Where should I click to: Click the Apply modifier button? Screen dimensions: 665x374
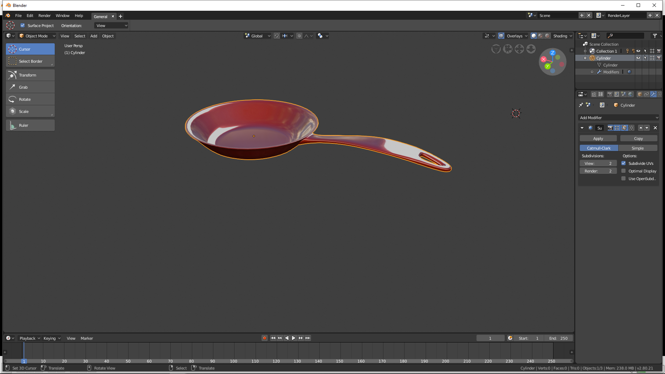[598, 139]
